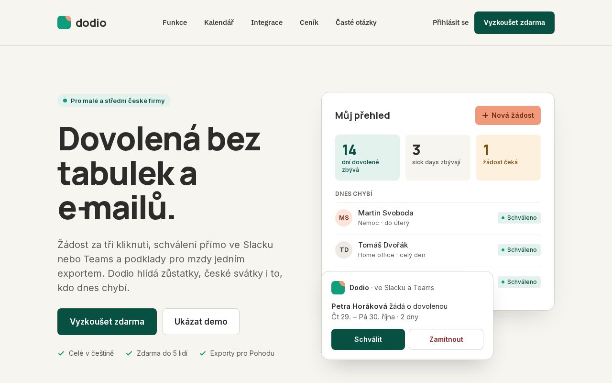Click the Přihlásit se link
Viewport: 612px width, 383px height.
click(x=450, y=23)
